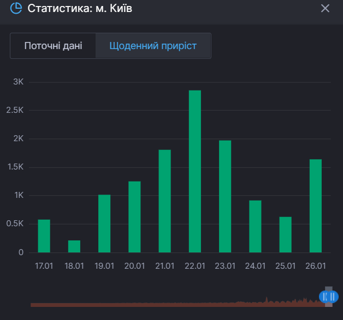Select the shortest bar at 18.01

click(74, 246)
